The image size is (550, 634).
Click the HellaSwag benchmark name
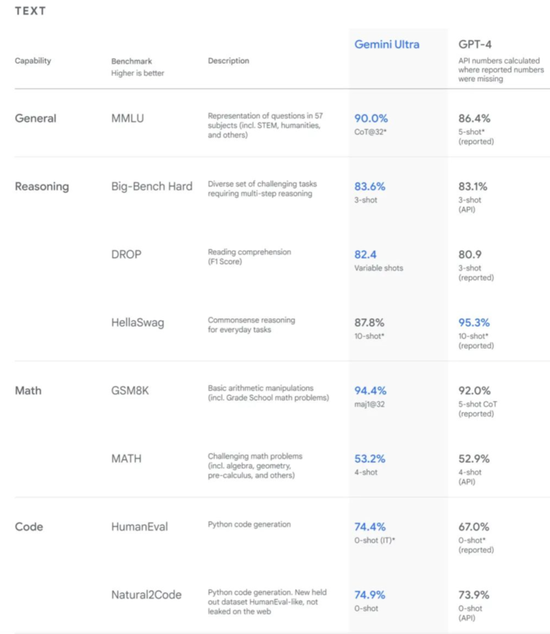point(138,323)
